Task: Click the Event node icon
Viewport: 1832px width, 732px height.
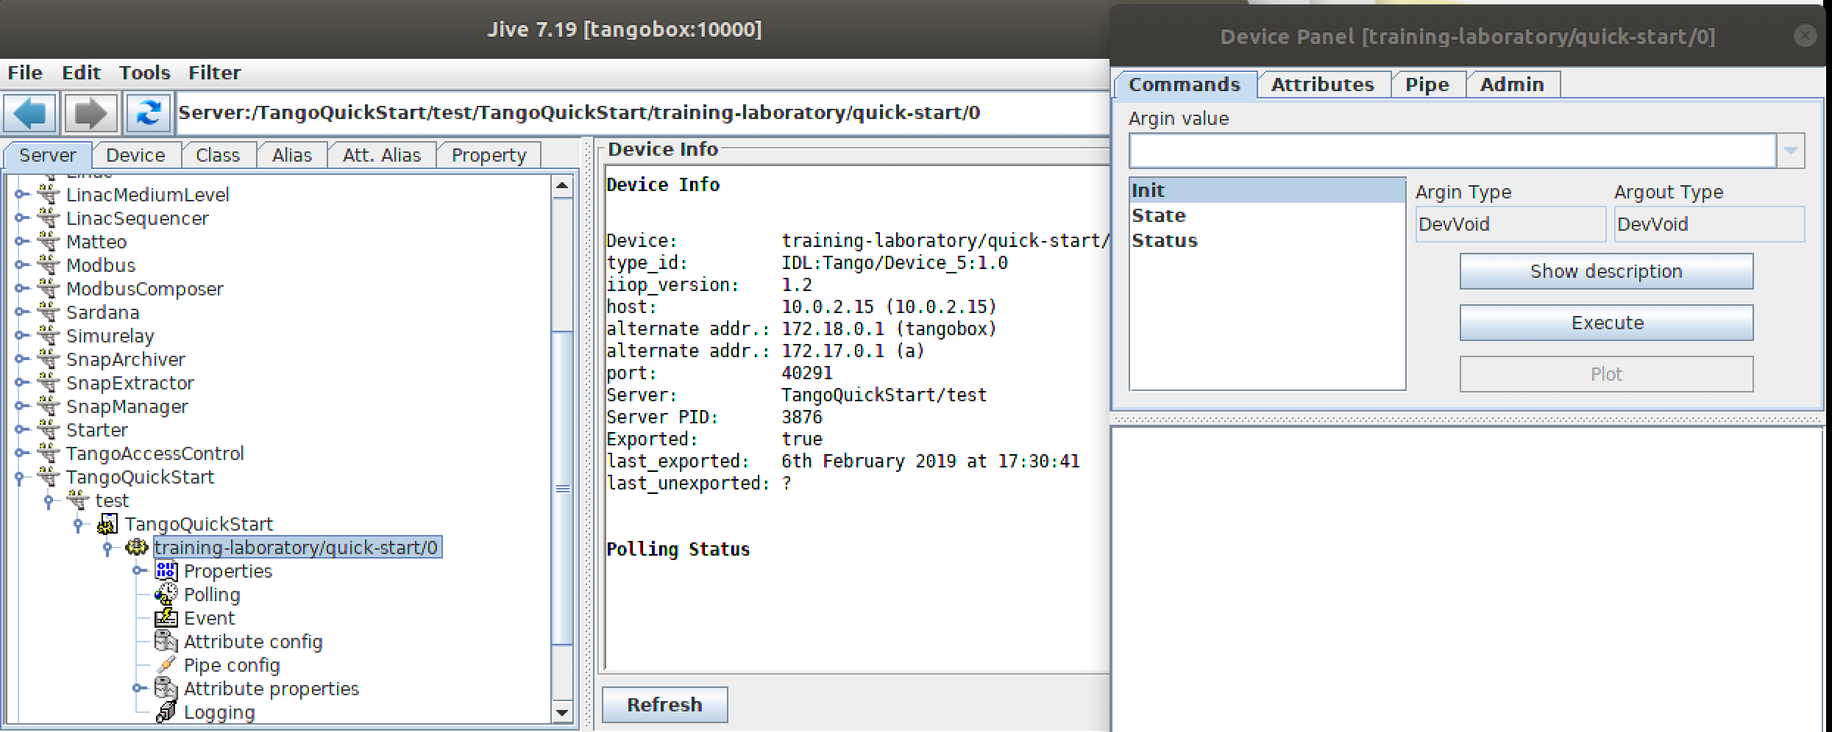Action: [x=166, y=618]
